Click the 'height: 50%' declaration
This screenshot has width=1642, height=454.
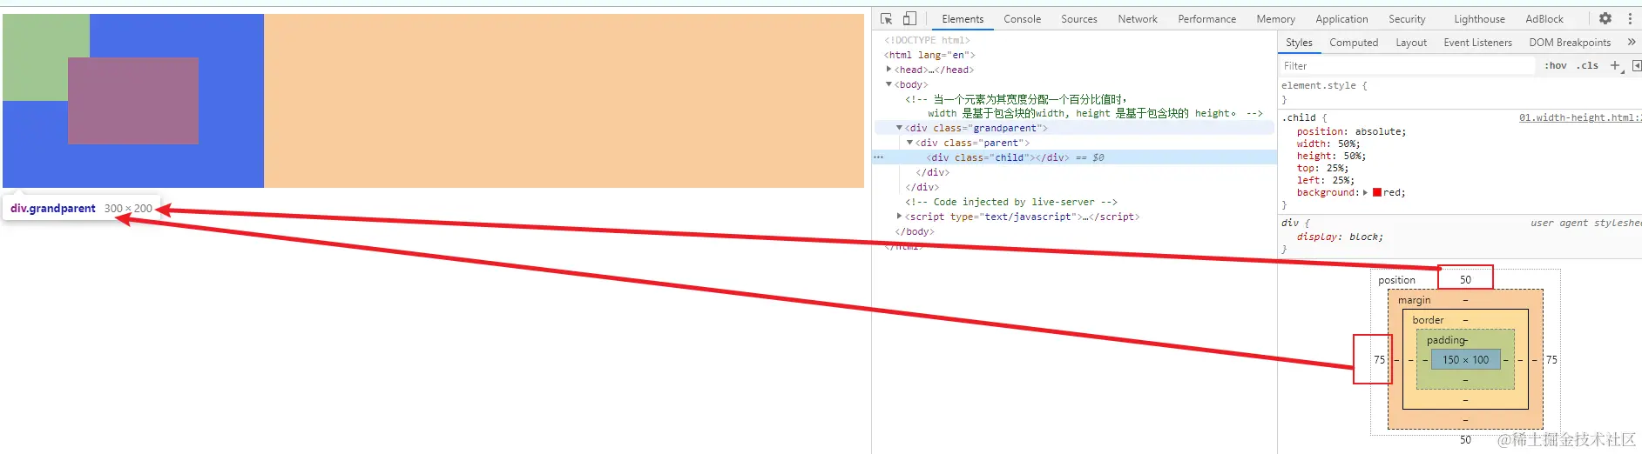[x=1331, y=157]
